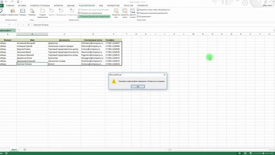Image resolution: width=275 pixels, height=155 pixels.
Task: Switch to Page Layout view
Action: [x=245, y=153]
